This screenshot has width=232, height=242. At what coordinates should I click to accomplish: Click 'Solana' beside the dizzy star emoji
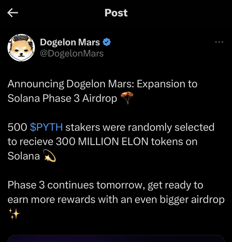click(x=24, y=156)
